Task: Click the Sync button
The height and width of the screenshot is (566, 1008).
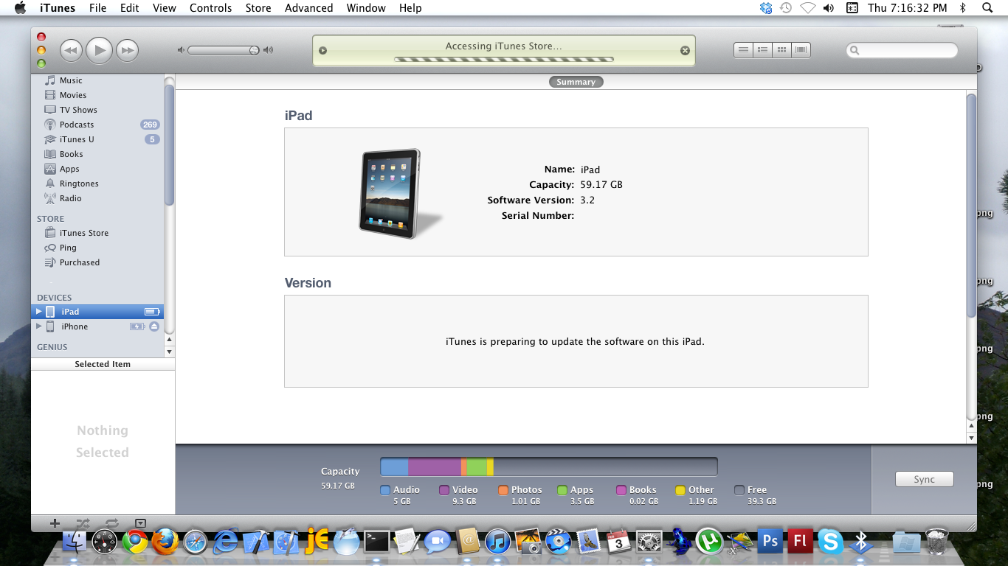Action: pos(924,479)
